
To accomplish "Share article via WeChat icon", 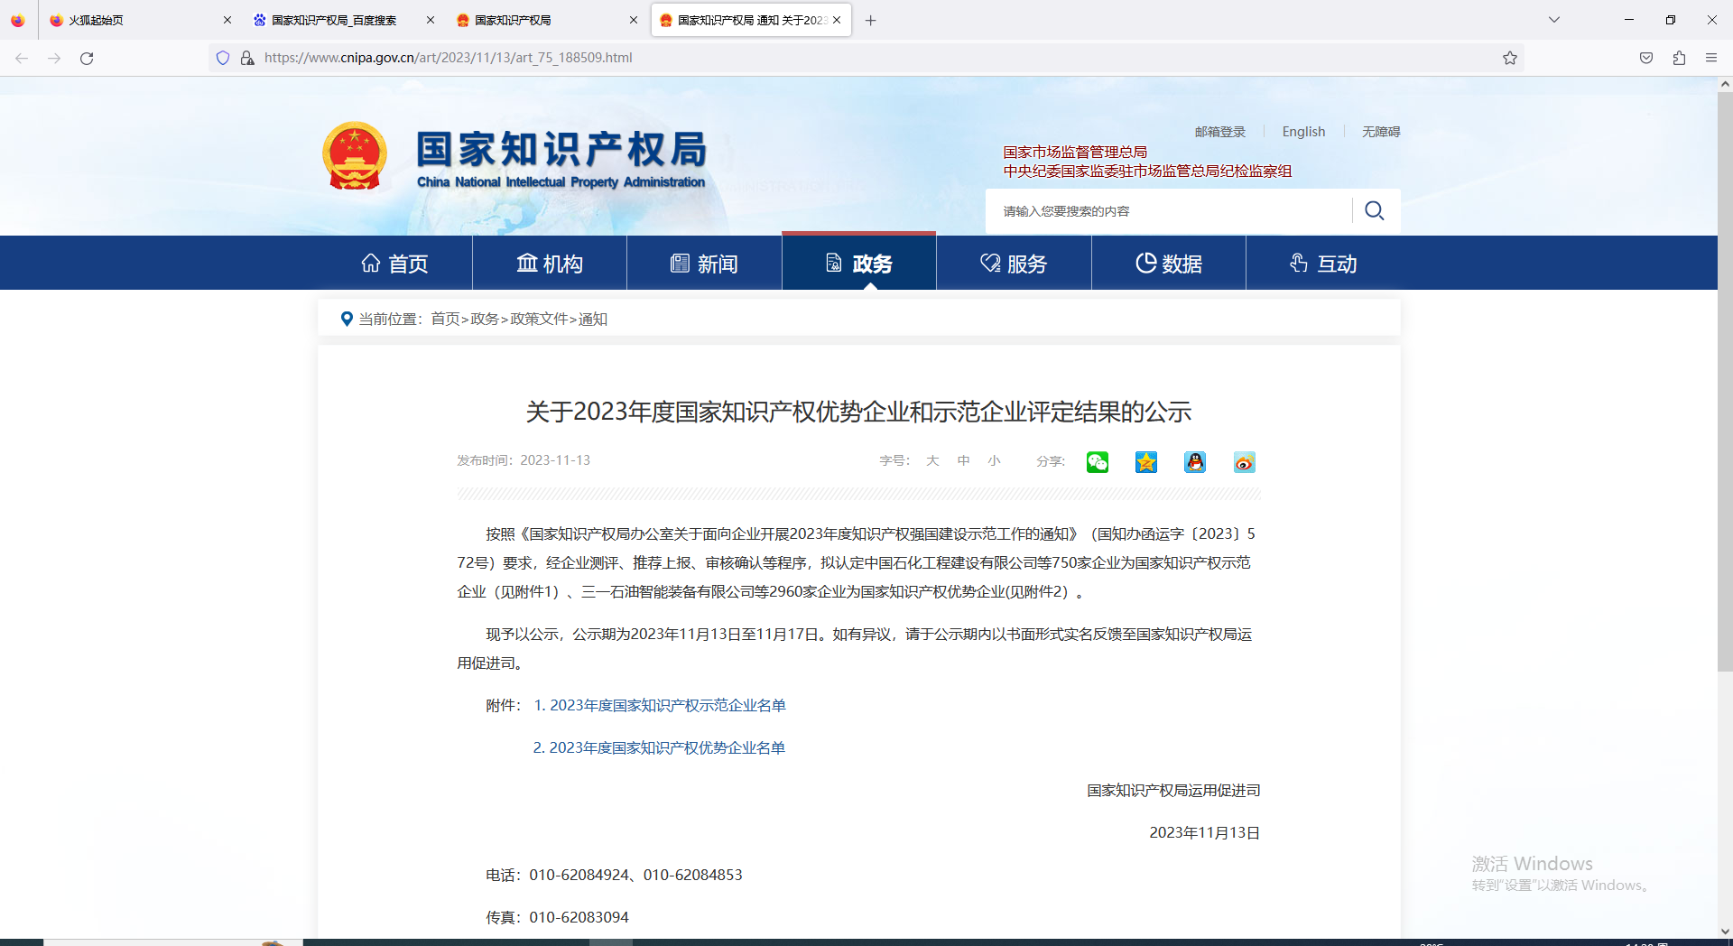I will [1097, 462].
